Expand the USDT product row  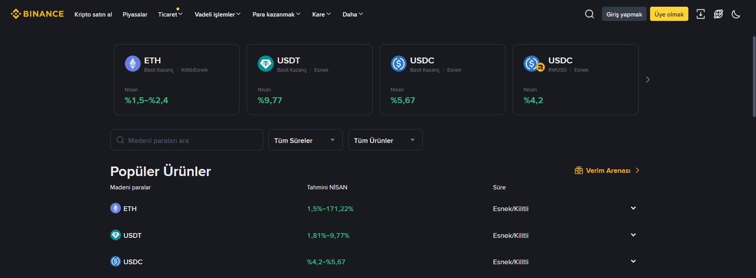[x=633, y=235]
